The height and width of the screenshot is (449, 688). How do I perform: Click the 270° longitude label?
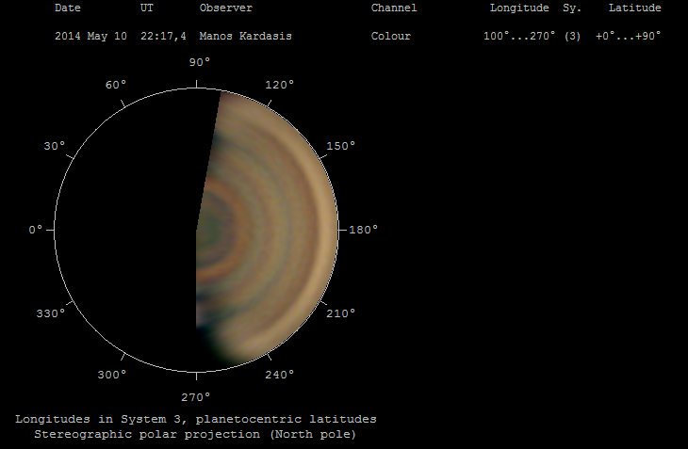click(196, 397)
